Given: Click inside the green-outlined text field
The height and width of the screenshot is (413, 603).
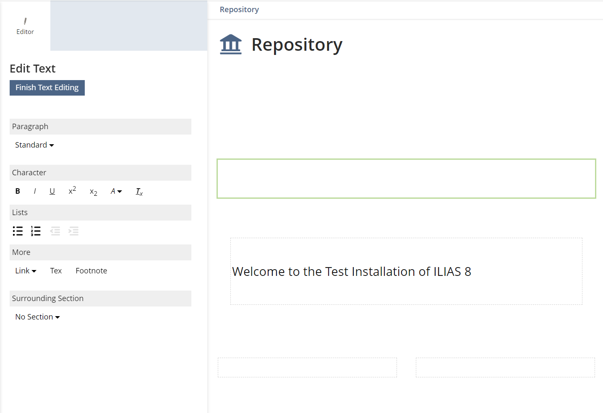Looking at the screenshot, I should [x=406, y=179].
